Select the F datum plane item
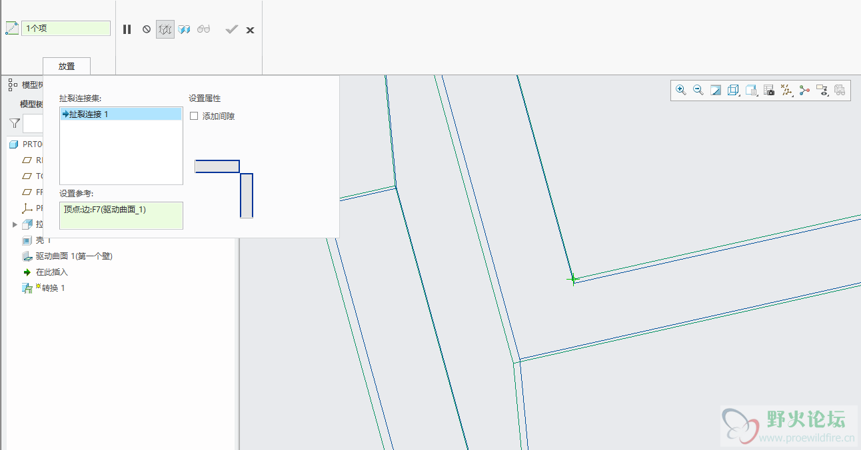The image size is (861, 450). tap(33, 192)
